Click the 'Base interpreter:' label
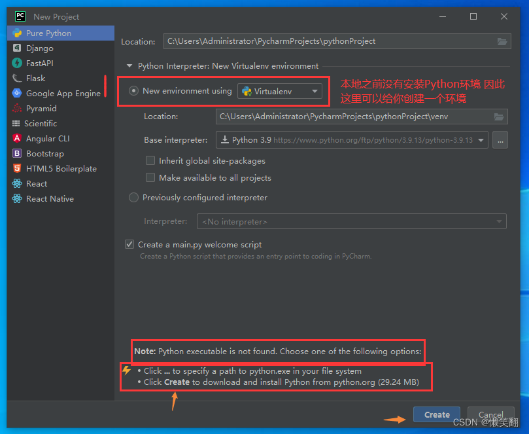 175,140
